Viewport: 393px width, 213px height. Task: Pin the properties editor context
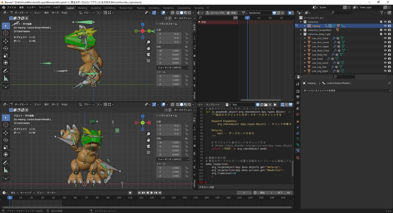coord(389,83)
